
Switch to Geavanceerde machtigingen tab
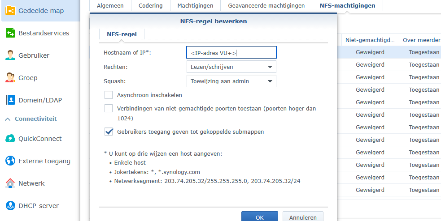click(x=266, y=5)
